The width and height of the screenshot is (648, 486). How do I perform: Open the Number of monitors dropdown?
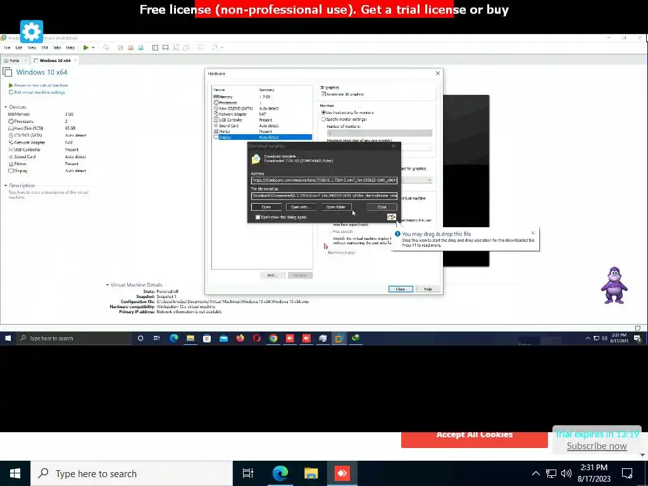click(x=380, y=133)
